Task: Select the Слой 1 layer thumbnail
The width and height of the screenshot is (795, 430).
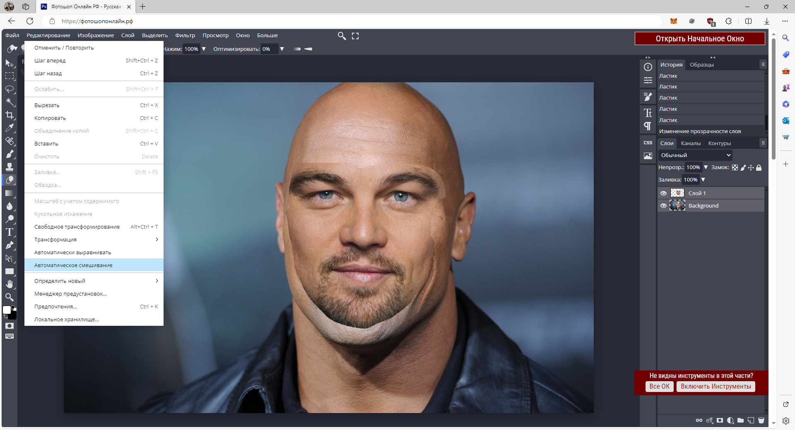Action: pos(677,193)
